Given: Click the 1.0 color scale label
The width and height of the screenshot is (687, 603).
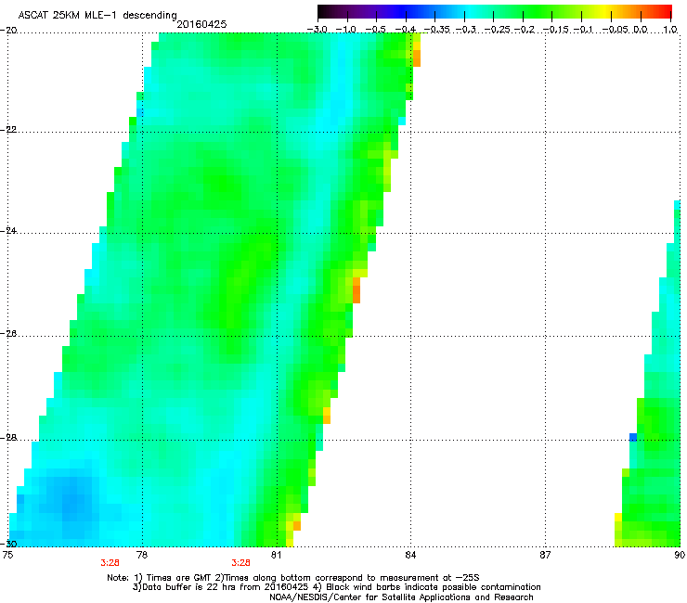Looking at the screenshot, I should (670, 30).
